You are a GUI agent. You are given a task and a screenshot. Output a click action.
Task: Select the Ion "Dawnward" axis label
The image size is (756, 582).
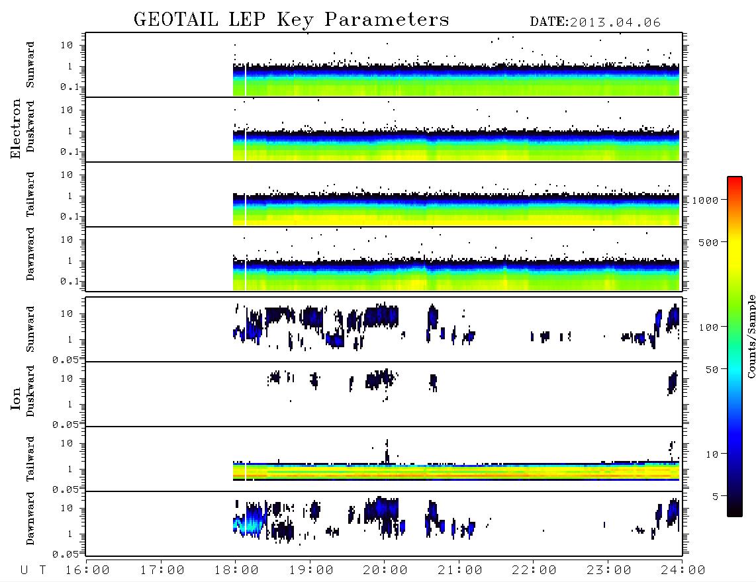tap(30, 519)
